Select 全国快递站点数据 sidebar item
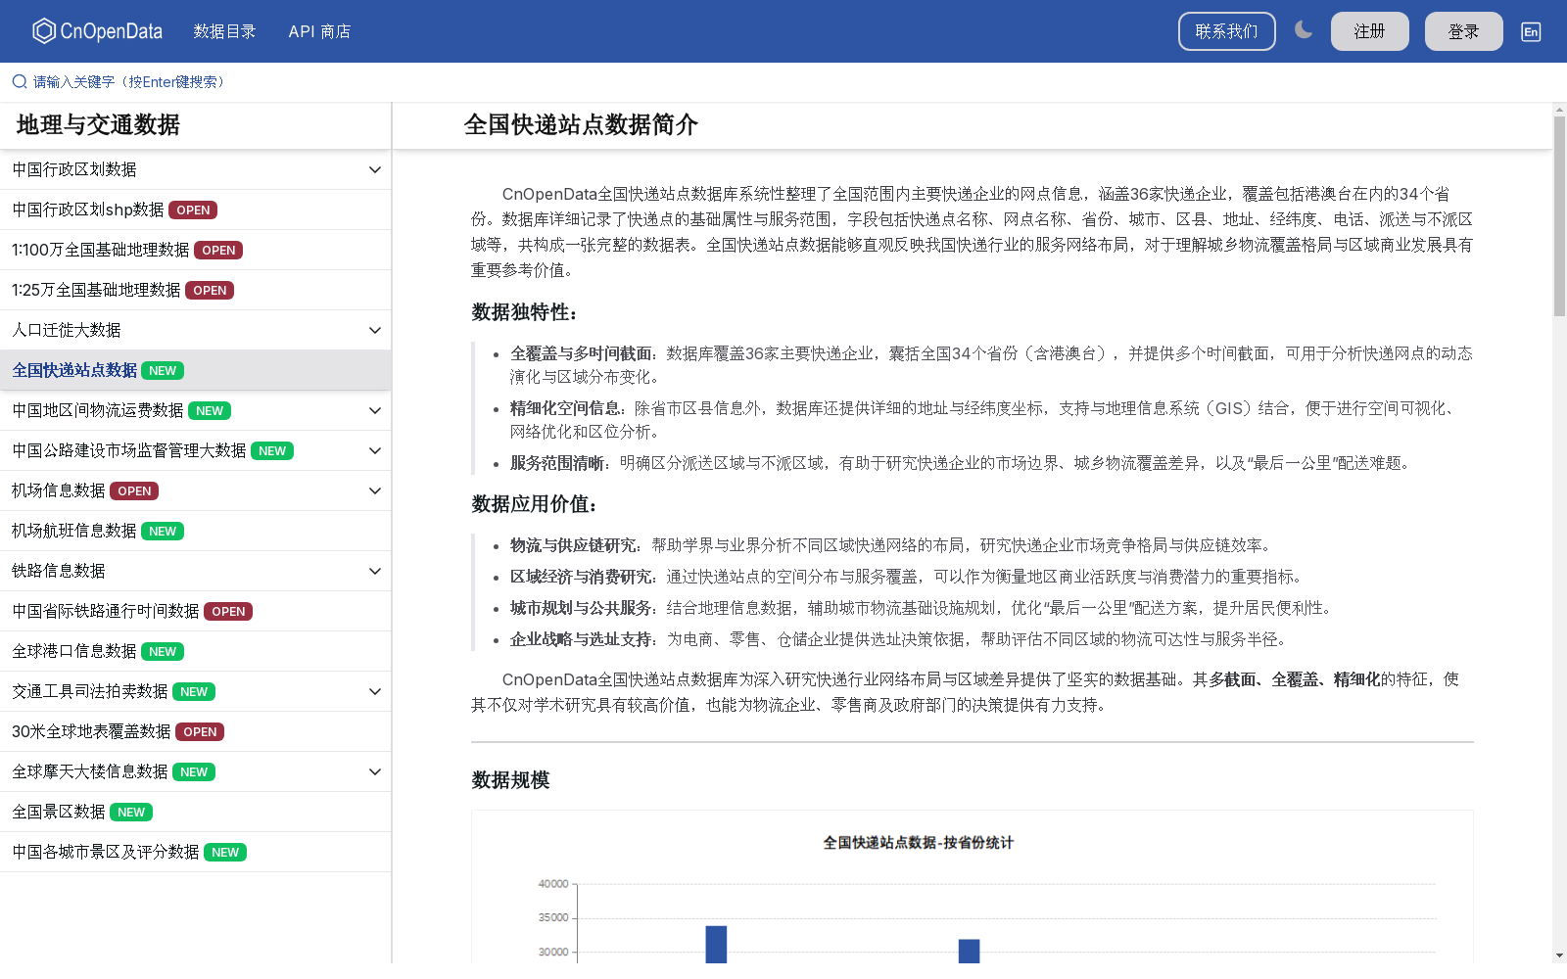This screenshot has height=979, width=1567. (196, 370)
